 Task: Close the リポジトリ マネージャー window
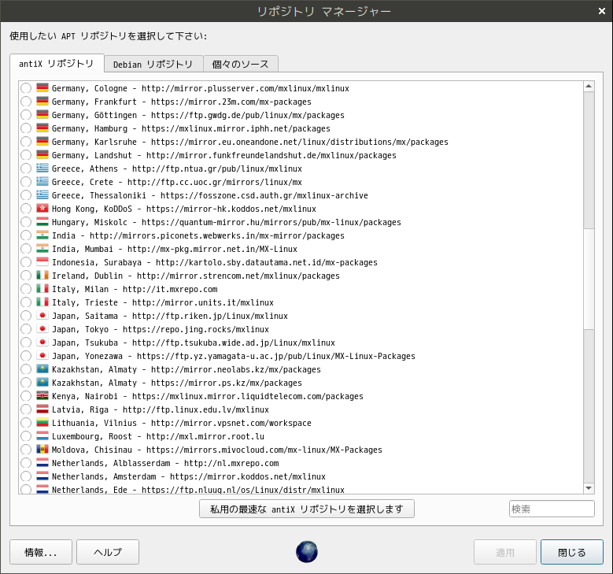click(x=602, y=11)
